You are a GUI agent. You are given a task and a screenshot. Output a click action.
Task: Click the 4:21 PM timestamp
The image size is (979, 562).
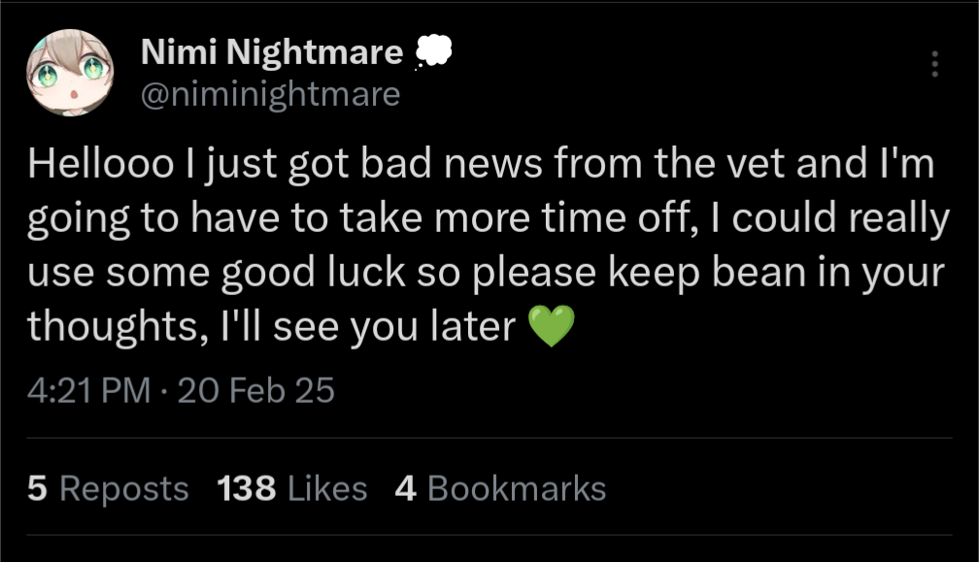[x=89, y=390]
